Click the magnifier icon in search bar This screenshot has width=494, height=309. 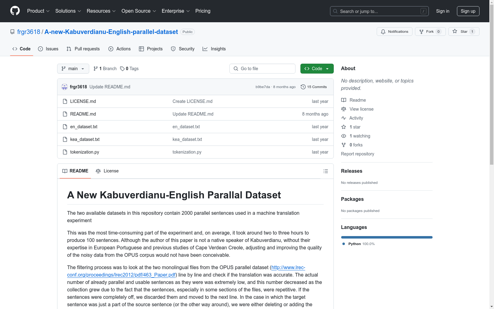[x=335, y=11]
